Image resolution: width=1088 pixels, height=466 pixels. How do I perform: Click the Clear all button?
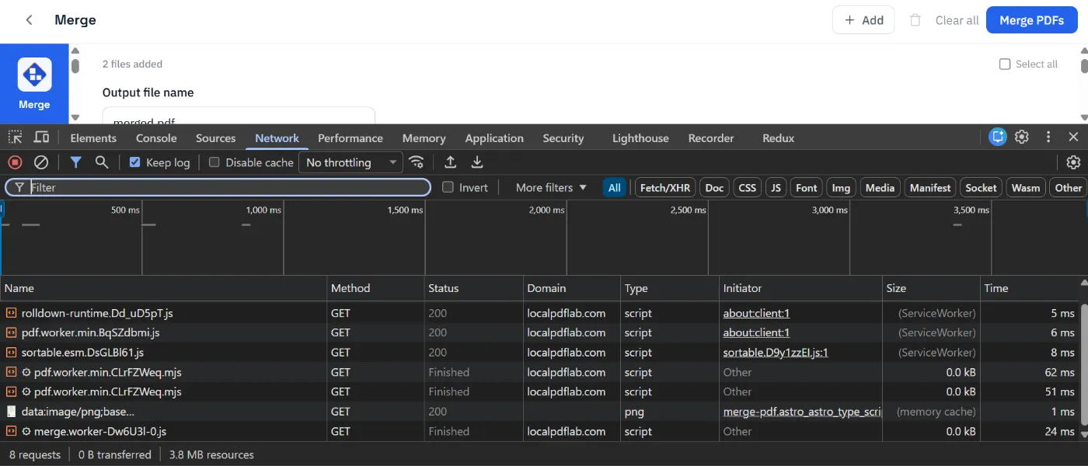[957, 20]
